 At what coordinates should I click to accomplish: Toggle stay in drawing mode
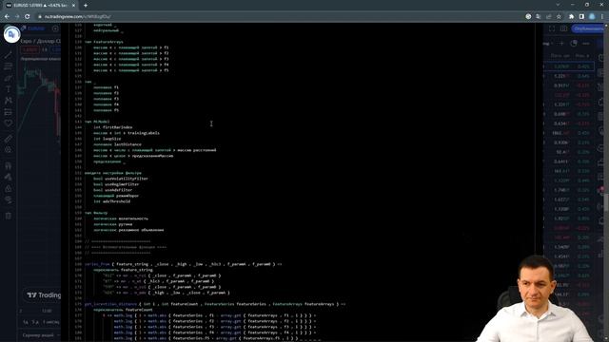point(9,178)
